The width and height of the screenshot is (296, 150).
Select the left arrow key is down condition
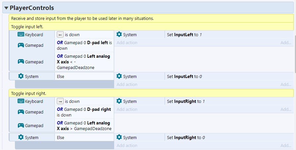[84, 35]
